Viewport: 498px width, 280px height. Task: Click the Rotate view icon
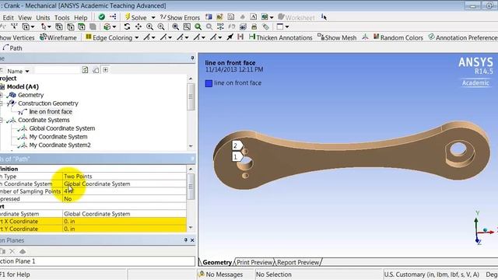click(x=127, y=27)
